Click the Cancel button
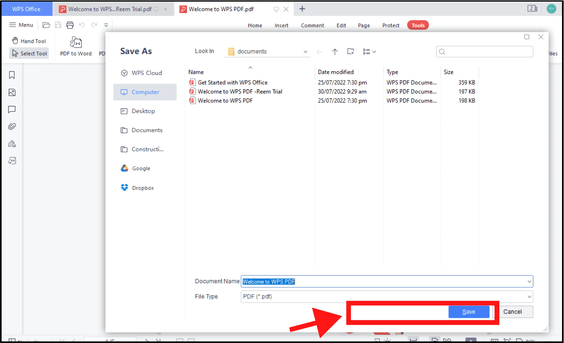This screenshot has height=343, width=564. pos(512,312)
